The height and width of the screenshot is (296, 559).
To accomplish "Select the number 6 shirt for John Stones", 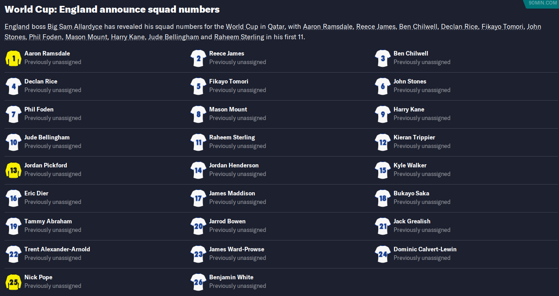I will [383, 86].
